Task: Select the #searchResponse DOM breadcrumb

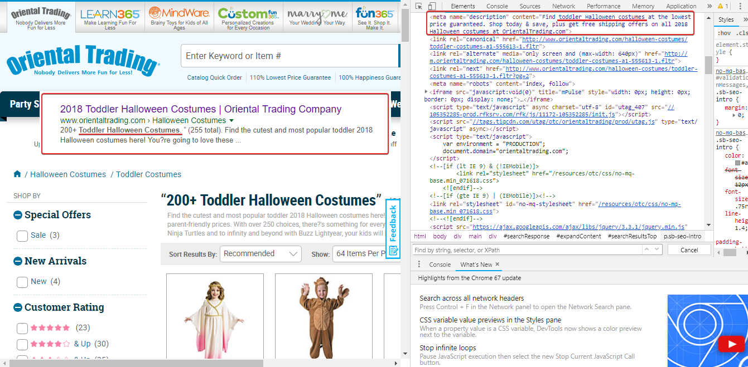Action: [x=527, y=236]
